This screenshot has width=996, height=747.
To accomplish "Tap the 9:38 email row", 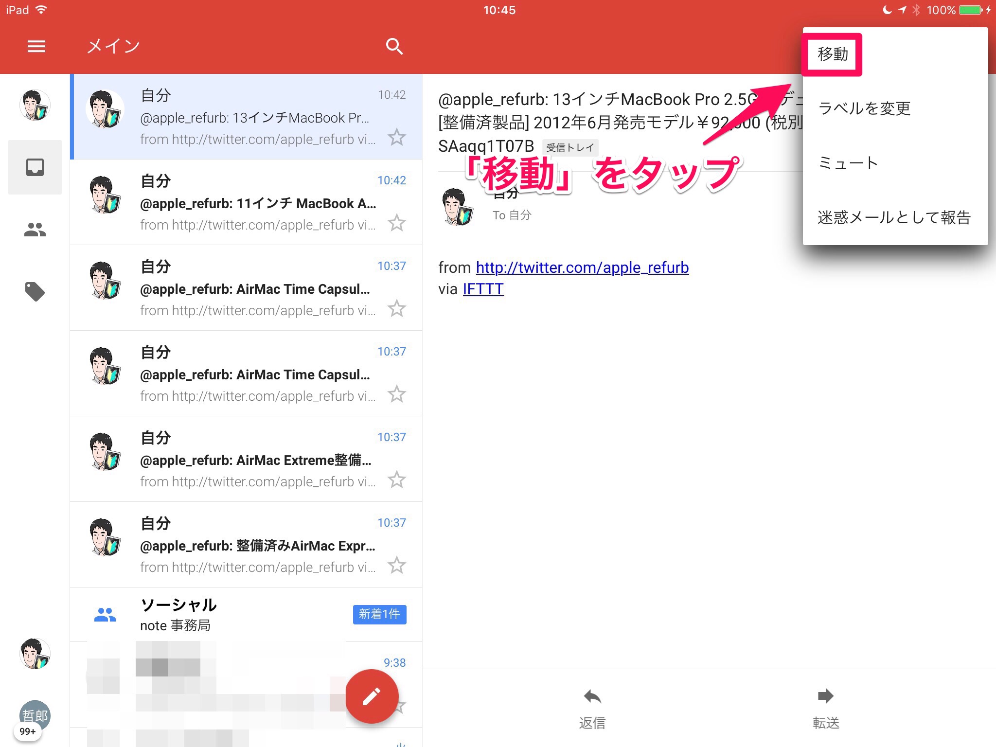I will 246,685.
